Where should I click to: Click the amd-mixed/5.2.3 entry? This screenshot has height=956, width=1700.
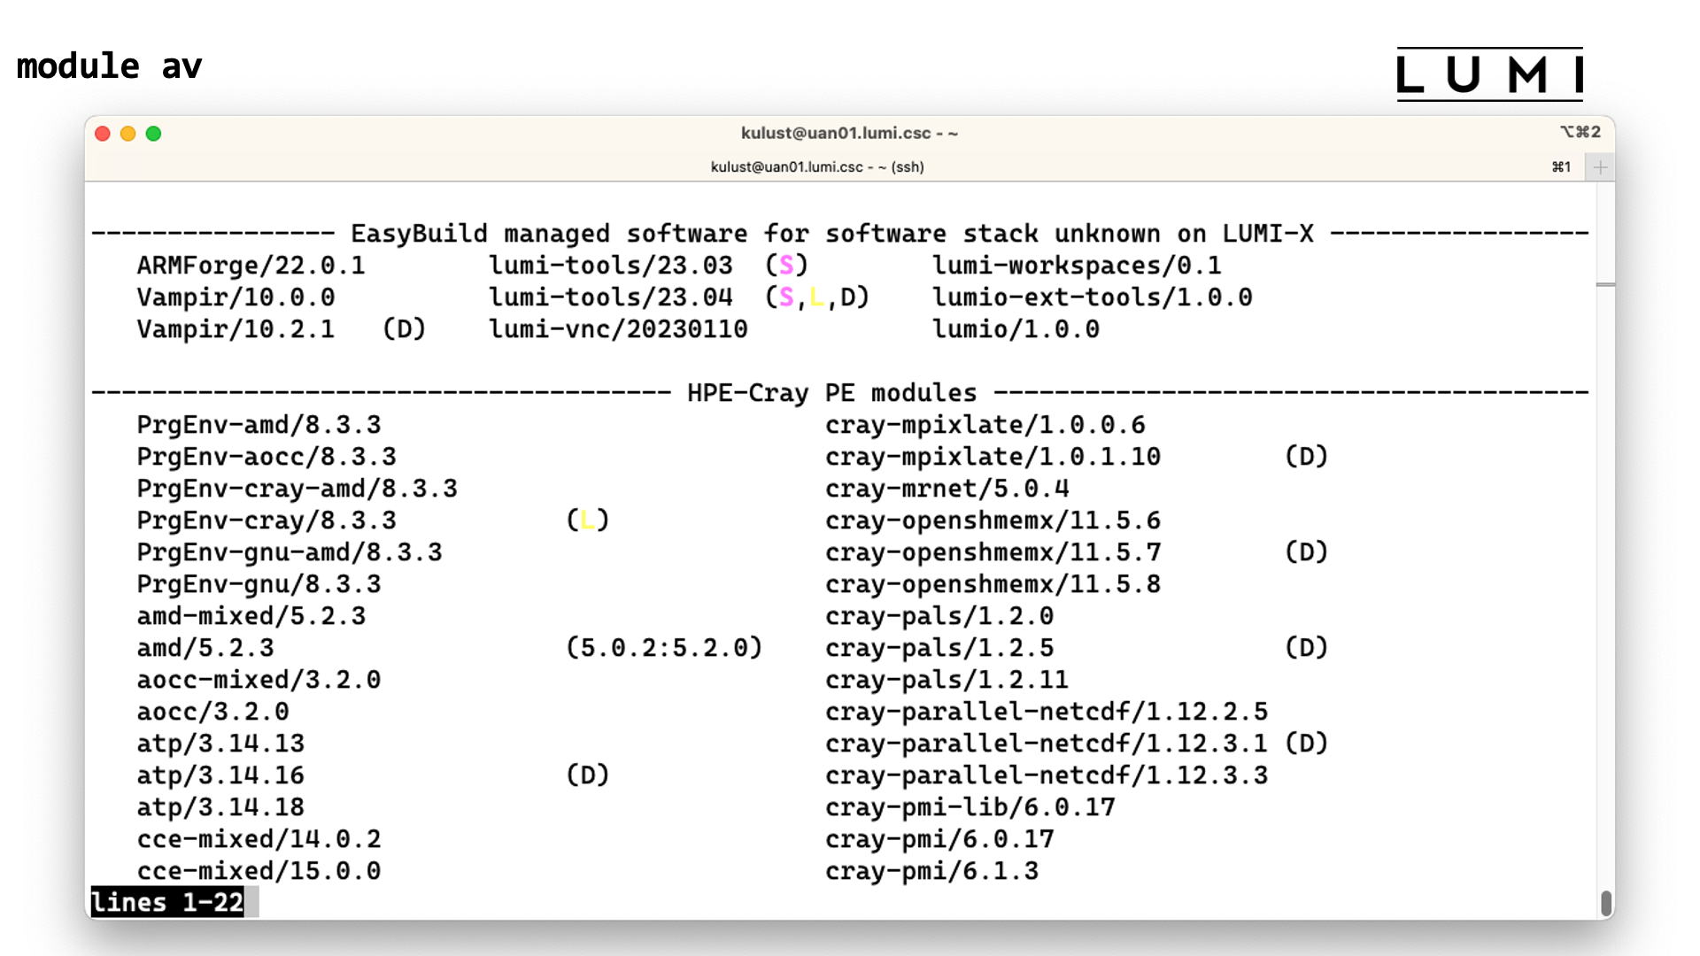(251, 616)
